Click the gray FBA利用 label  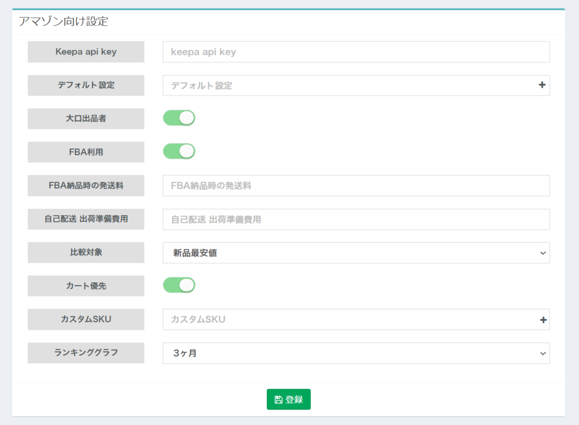pos(86,152)
